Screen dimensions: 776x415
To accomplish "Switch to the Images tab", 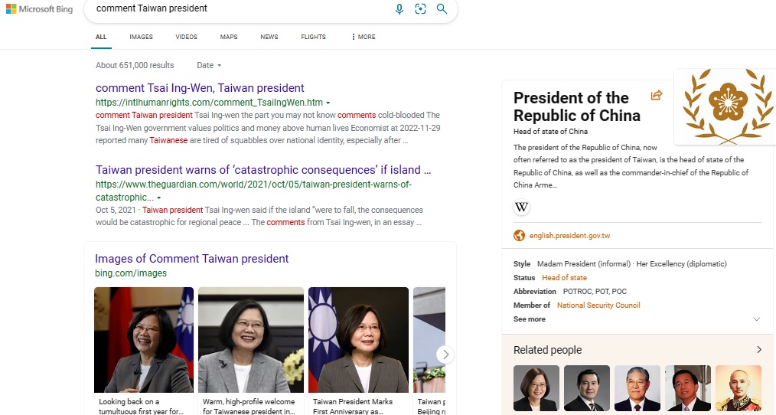I will click(141, 37).
